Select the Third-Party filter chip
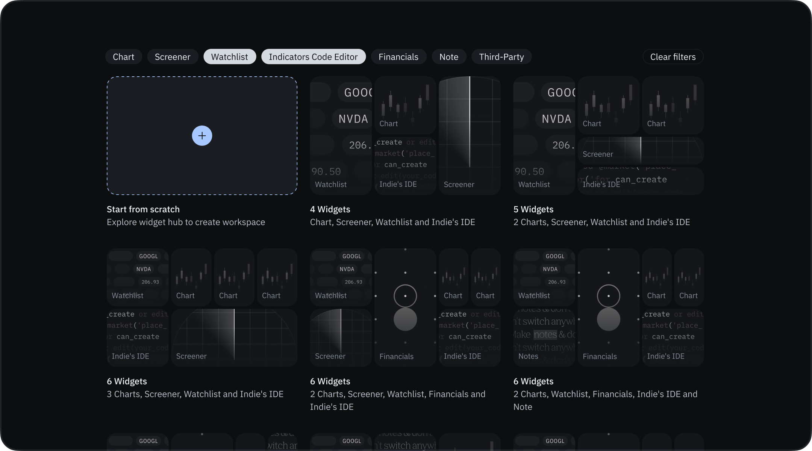Image resolution: width=812 pixels, height=451 pixels. point(501,57)
